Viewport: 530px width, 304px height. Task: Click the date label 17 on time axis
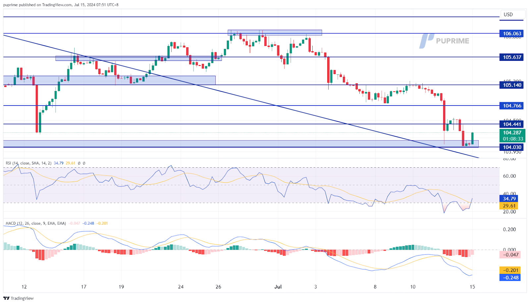(x=83, y=287)
